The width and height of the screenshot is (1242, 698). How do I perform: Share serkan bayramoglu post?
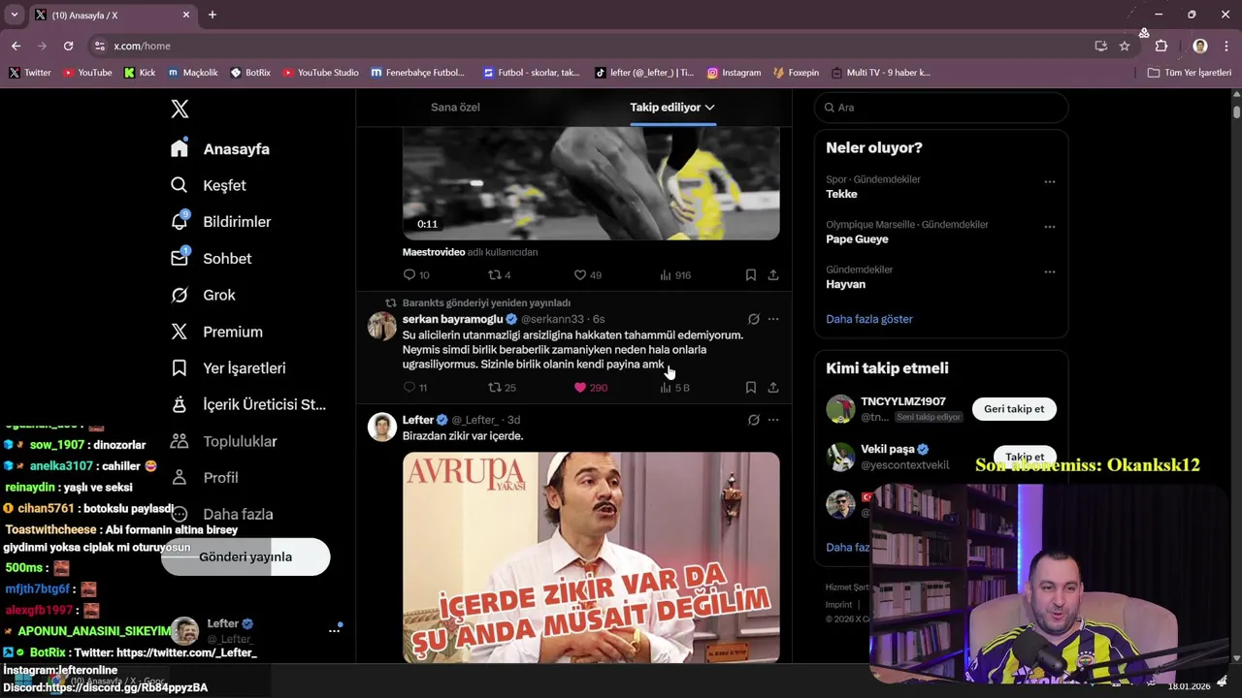773,388
